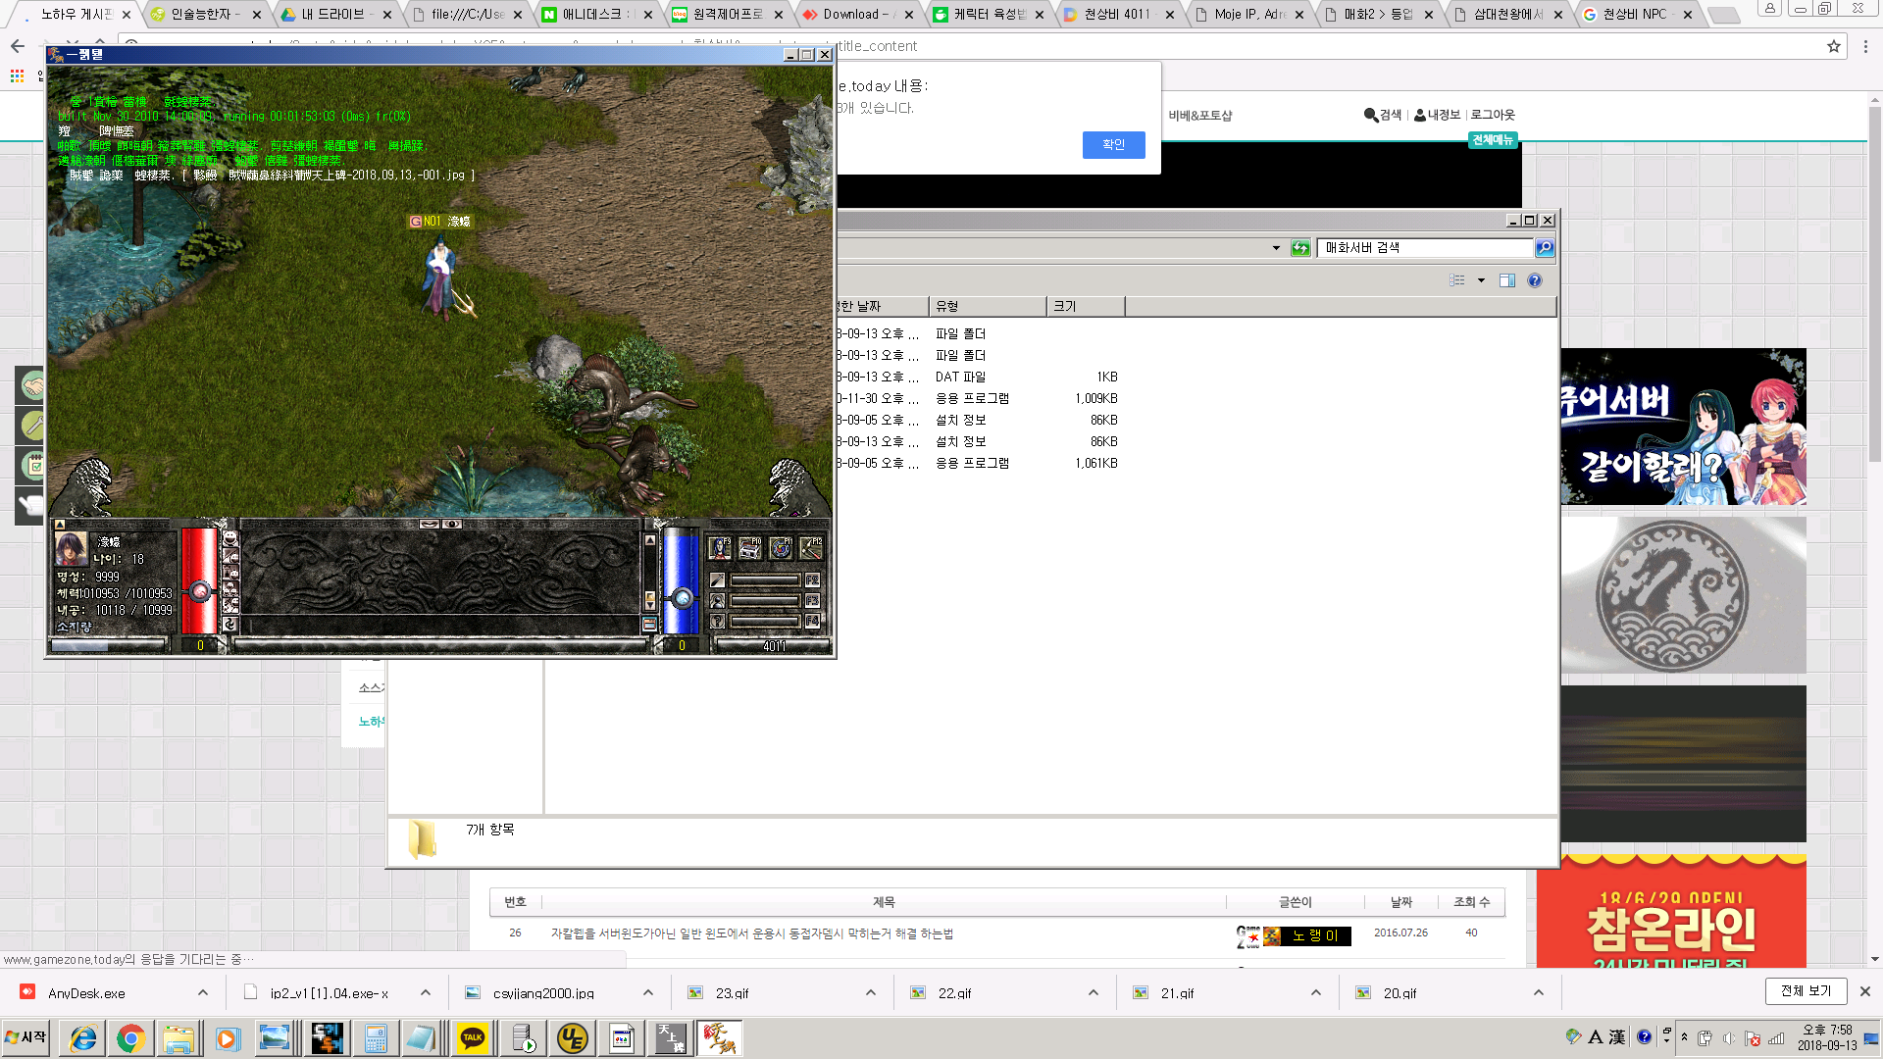
Task: Click the 전체 보기 downloads button
Action: 1806,991
